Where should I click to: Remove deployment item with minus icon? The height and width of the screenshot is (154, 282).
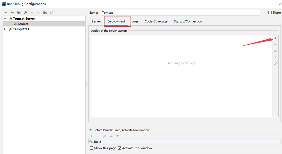(x=275, y=44)
